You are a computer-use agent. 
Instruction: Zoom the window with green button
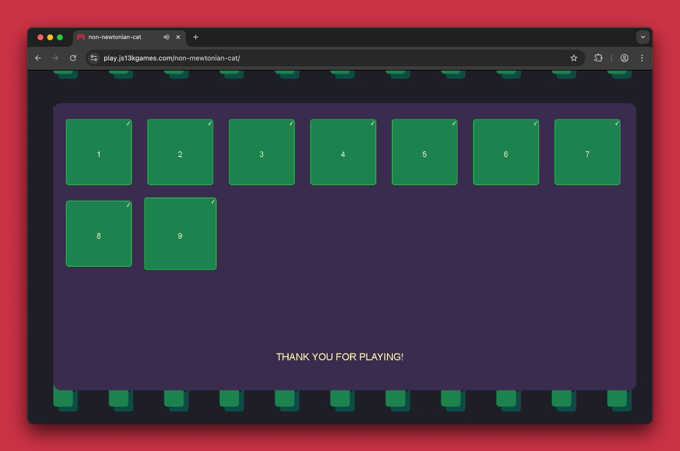point(59,37)
